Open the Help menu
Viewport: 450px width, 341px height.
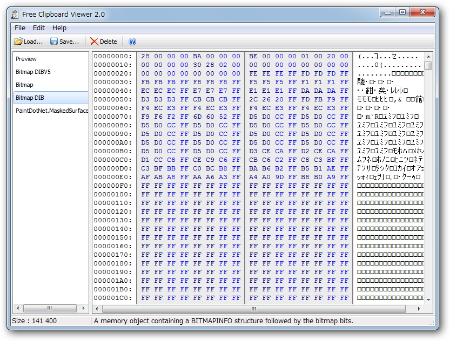(x=58, y=28)
